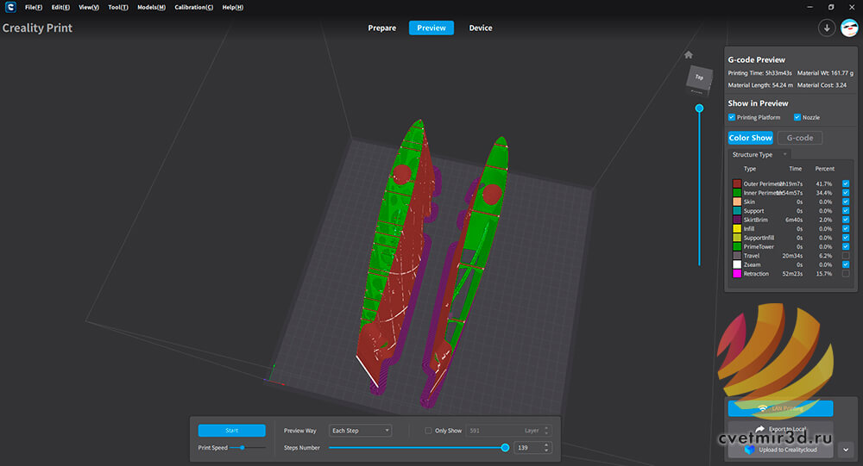Uncheck SkirtBrim visibility checkbox
This screenshot has height=466, width=863.
(x=846, y=220)
